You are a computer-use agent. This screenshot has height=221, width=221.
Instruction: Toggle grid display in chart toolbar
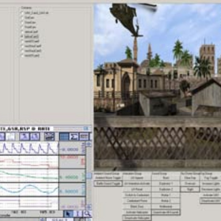click(x=64, y=136)
